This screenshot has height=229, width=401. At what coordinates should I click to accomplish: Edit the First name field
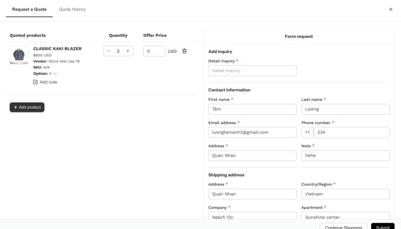click(253, 109)
